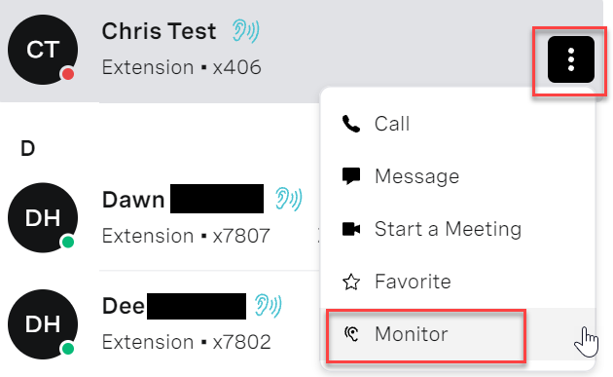This screenshot has height=377, width=613.
Task: Mark contact as Favorite in menu
Action: pyautogui.click(x=458, y=282)
